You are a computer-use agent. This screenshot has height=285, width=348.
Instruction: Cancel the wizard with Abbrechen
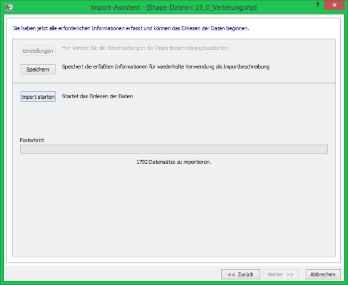[x=324, y=274]
